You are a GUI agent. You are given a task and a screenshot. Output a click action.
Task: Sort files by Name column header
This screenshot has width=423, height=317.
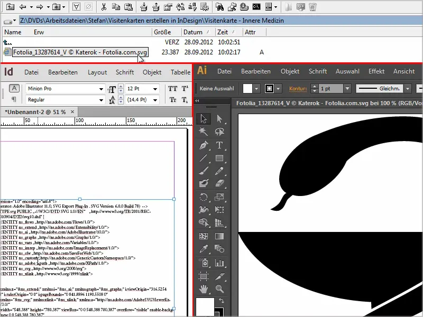click(13, 32)
